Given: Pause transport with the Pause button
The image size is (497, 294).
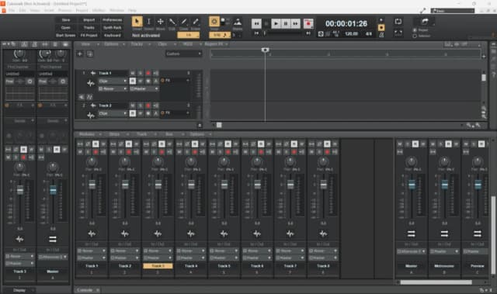Looking at the screenshot, I should point(286,24).
